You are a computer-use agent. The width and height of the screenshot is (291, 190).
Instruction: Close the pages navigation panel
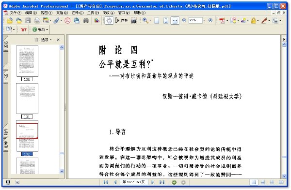pyautogui.click(x=58, y=40)
